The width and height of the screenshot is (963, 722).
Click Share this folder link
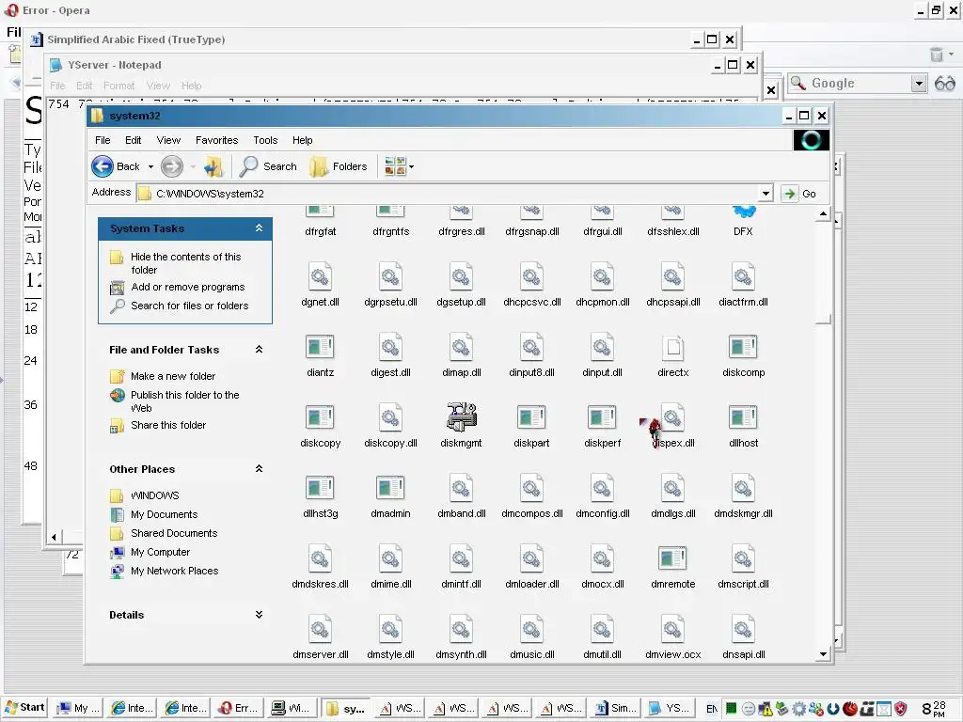[168, 425]
